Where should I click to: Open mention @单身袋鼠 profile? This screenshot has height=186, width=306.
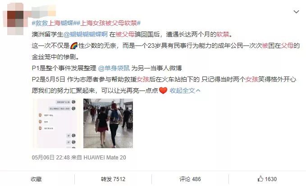pos(114,68)
